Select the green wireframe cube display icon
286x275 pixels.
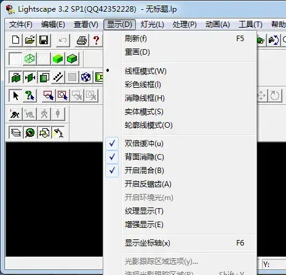30,59
